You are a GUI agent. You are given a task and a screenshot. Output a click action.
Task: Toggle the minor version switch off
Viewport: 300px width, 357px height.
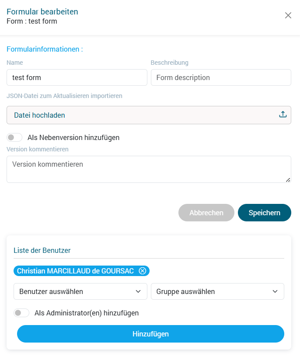click(x=14, y=137)
